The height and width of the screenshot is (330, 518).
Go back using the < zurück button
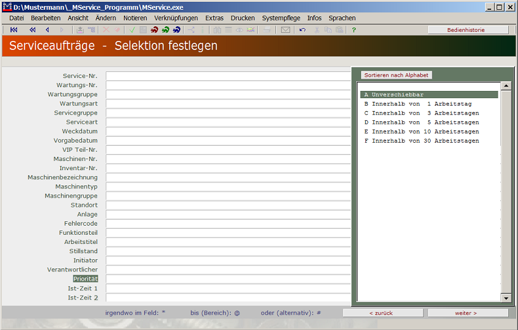pyautogui.click(x=381, y=313)
